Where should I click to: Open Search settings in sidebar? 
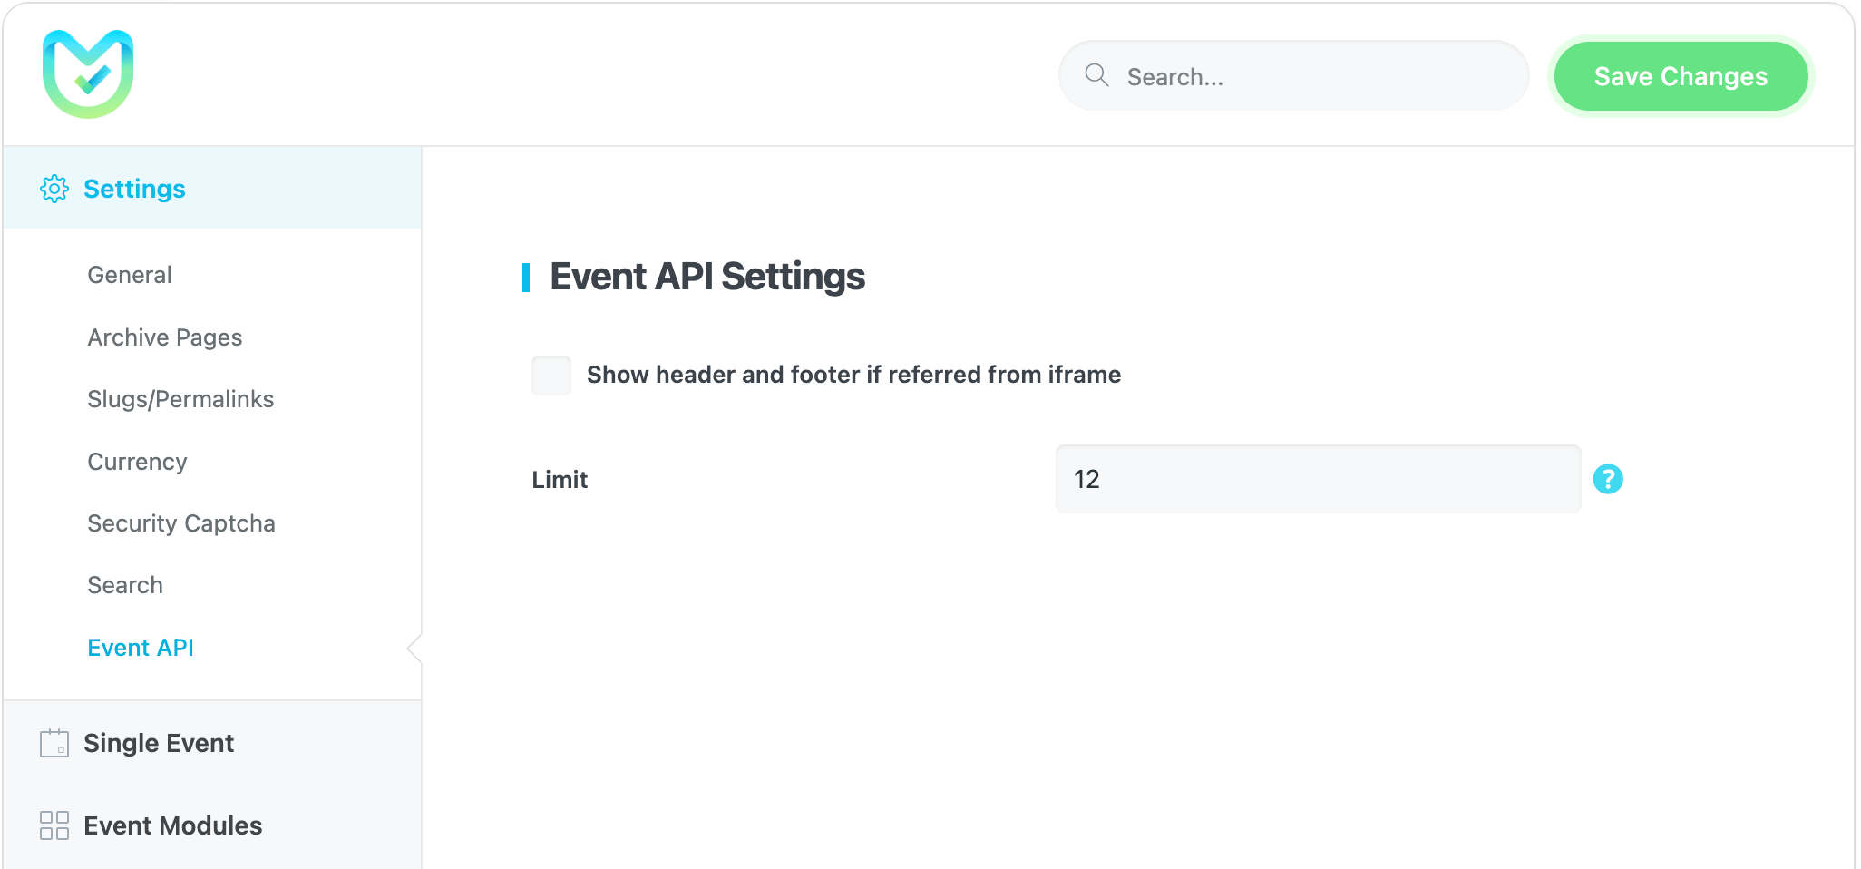[125, 585]
